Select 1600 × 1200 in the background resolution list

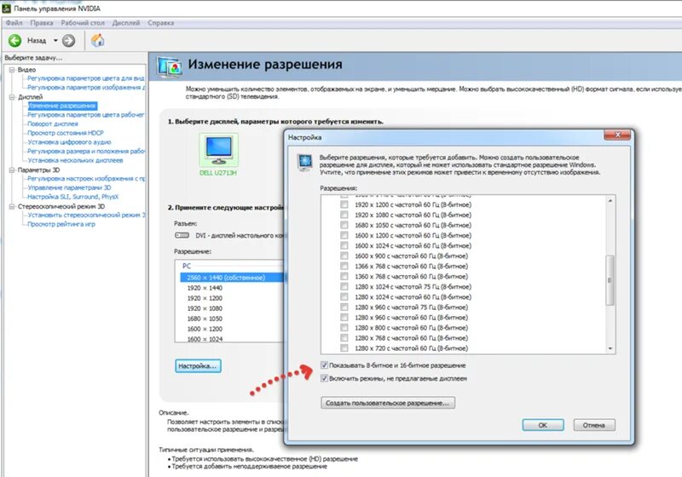pos(205,329)
